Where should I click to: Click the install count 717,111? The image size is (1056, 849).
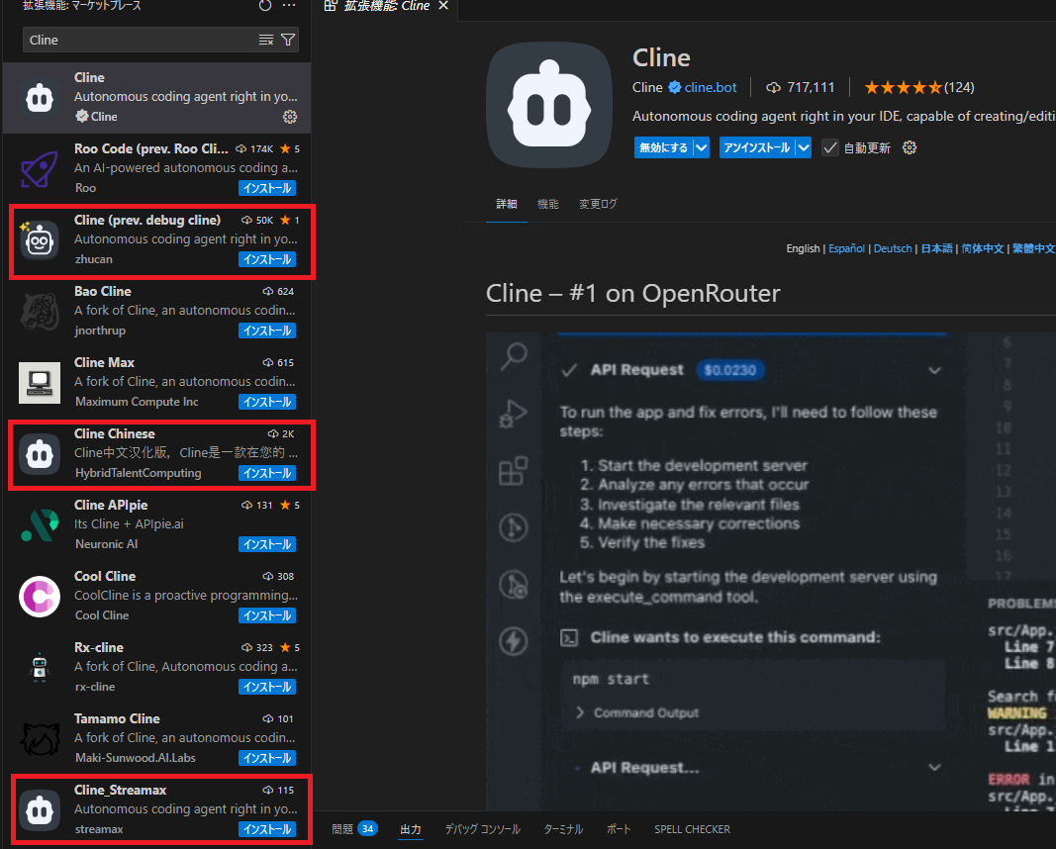801,87
